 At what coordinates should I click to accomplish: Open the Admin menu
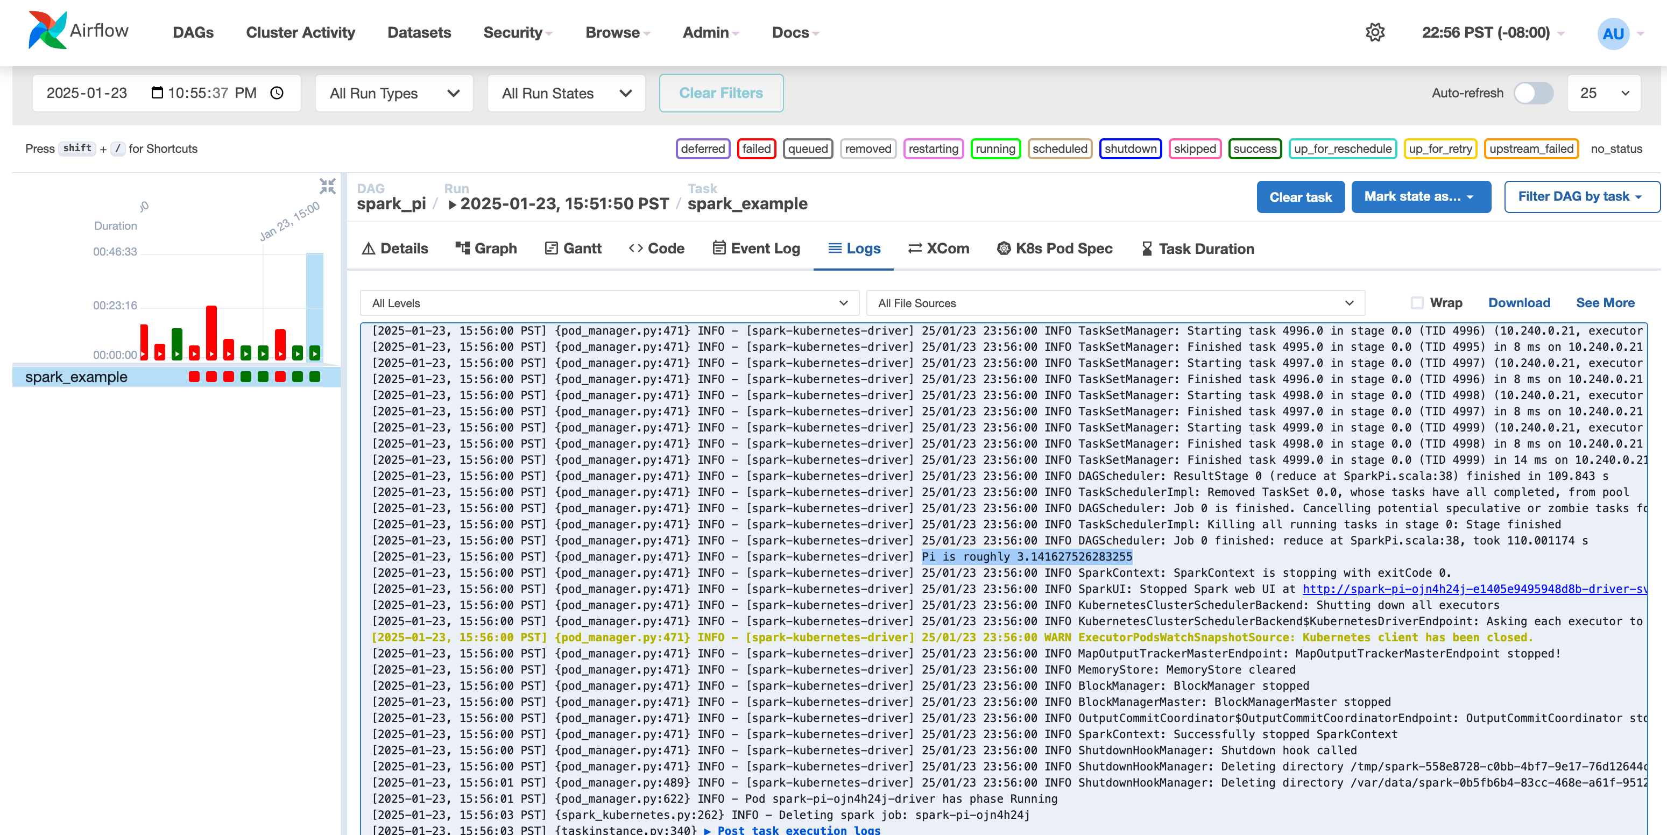(x=710, y=32)
